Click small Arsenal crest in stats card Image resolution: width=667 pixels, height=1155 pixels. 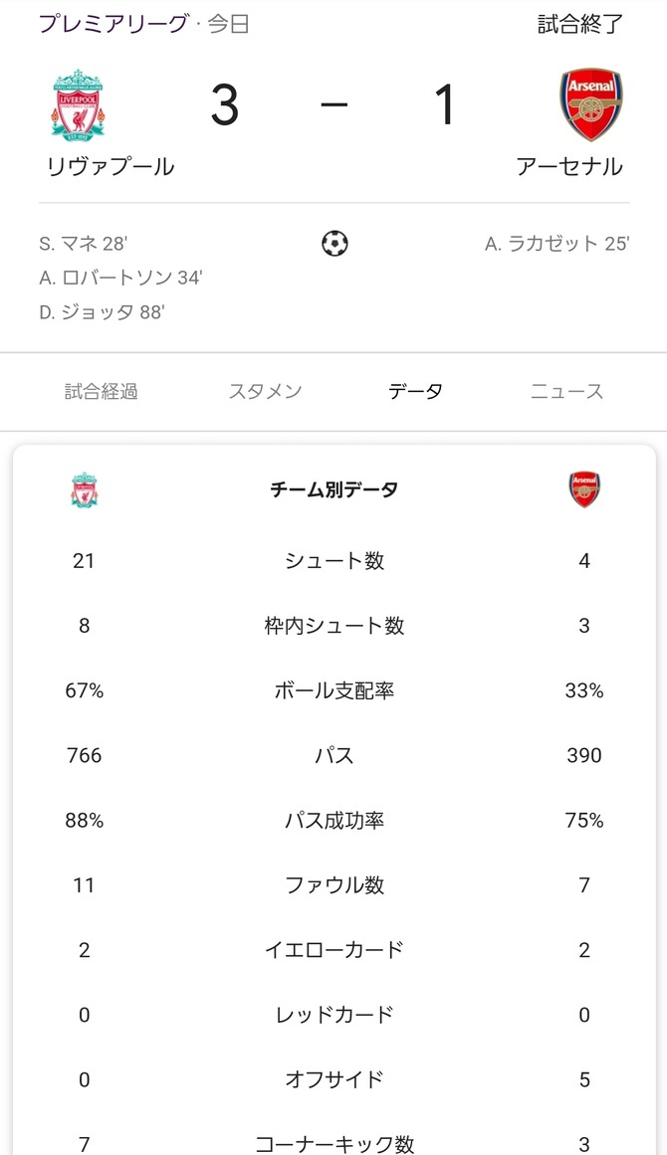[583, 489]
